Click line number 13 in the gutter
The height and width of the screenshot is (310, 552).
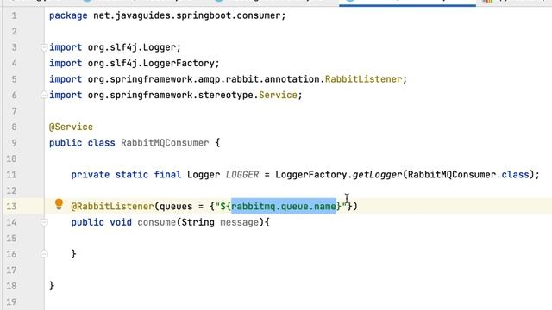pyautogui.click(x=11, y=207)
